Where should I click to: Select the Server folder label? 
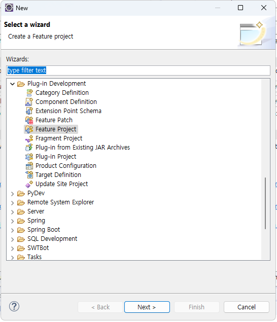36,211
